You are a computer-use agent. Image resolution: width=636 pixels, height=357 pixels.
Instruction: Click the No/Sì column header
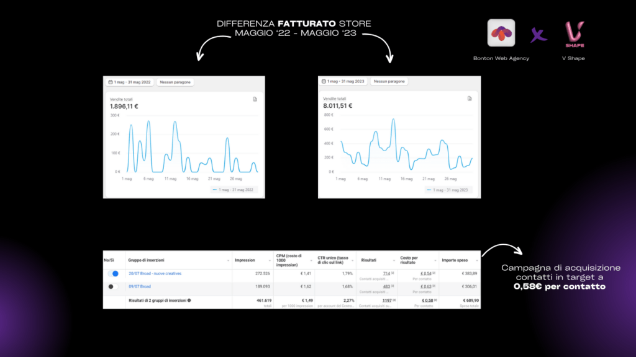point(109,260)
